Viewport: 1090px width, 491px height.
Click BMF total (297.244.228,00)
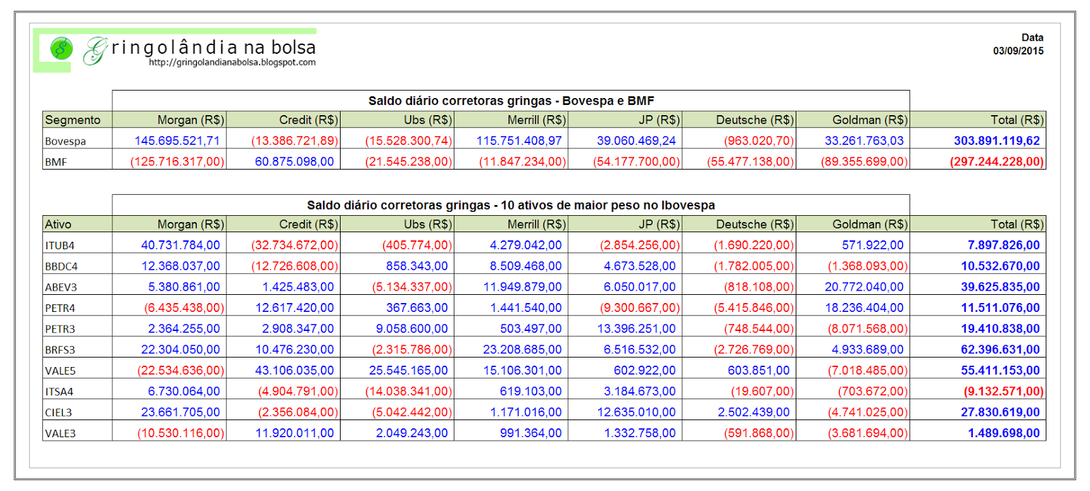(997, 162)
